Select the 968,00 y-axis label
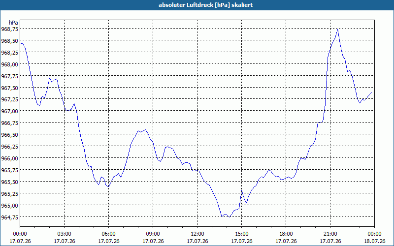This screenshot has width=394, height=246. click(9, 64)
